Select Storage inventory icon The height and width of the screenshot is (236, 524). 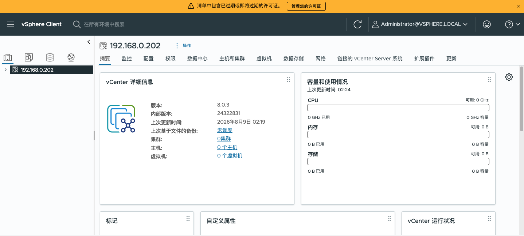50,57
